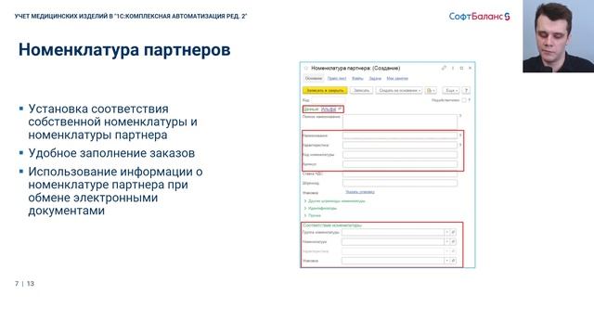This screenshot has height=334, width=594.
Task: Click the СофтБаланс logo
Action: click(479, 17)
